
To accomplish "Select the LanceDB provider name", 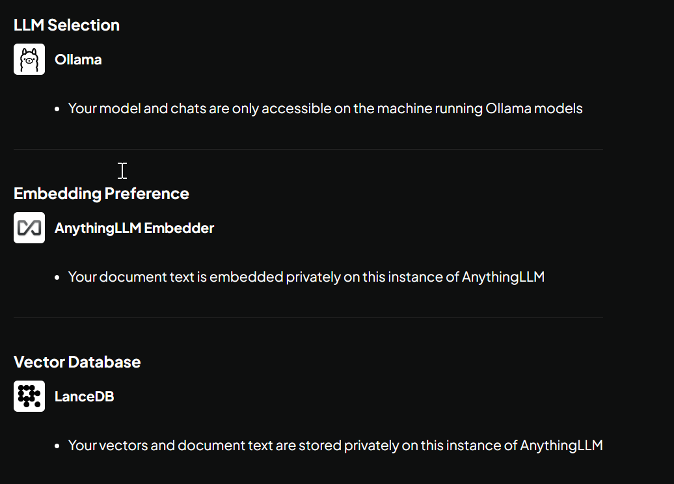I will pyautogui.click(x=85, y=397).
